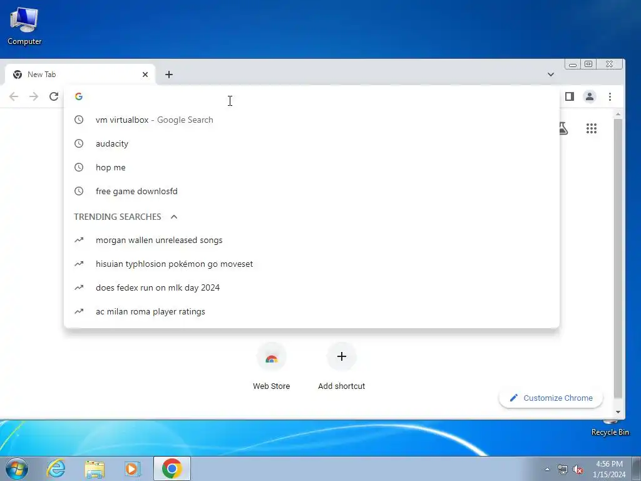The image size is (641, 481).
Task: Click the browser back arrow
Action: [x=14, y=96]
